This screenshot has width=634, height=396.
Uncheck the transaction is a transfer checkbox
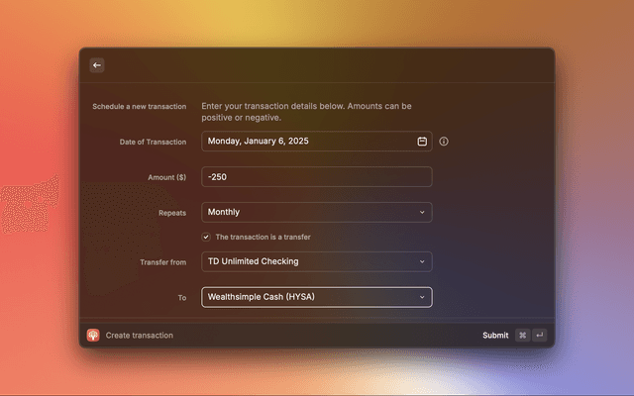pyautogui.click(x=206, y=237)
